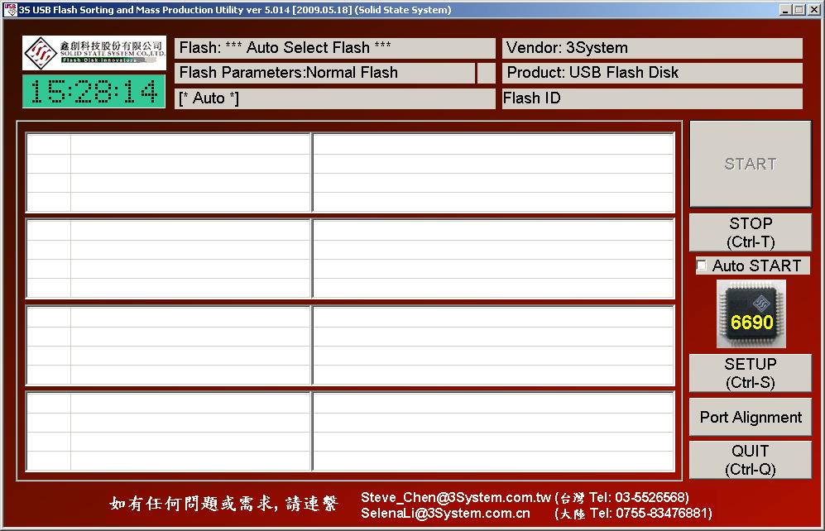
Task: Click QUIT (Ctrl-Q) button
Action: click(x=751, y=460)
